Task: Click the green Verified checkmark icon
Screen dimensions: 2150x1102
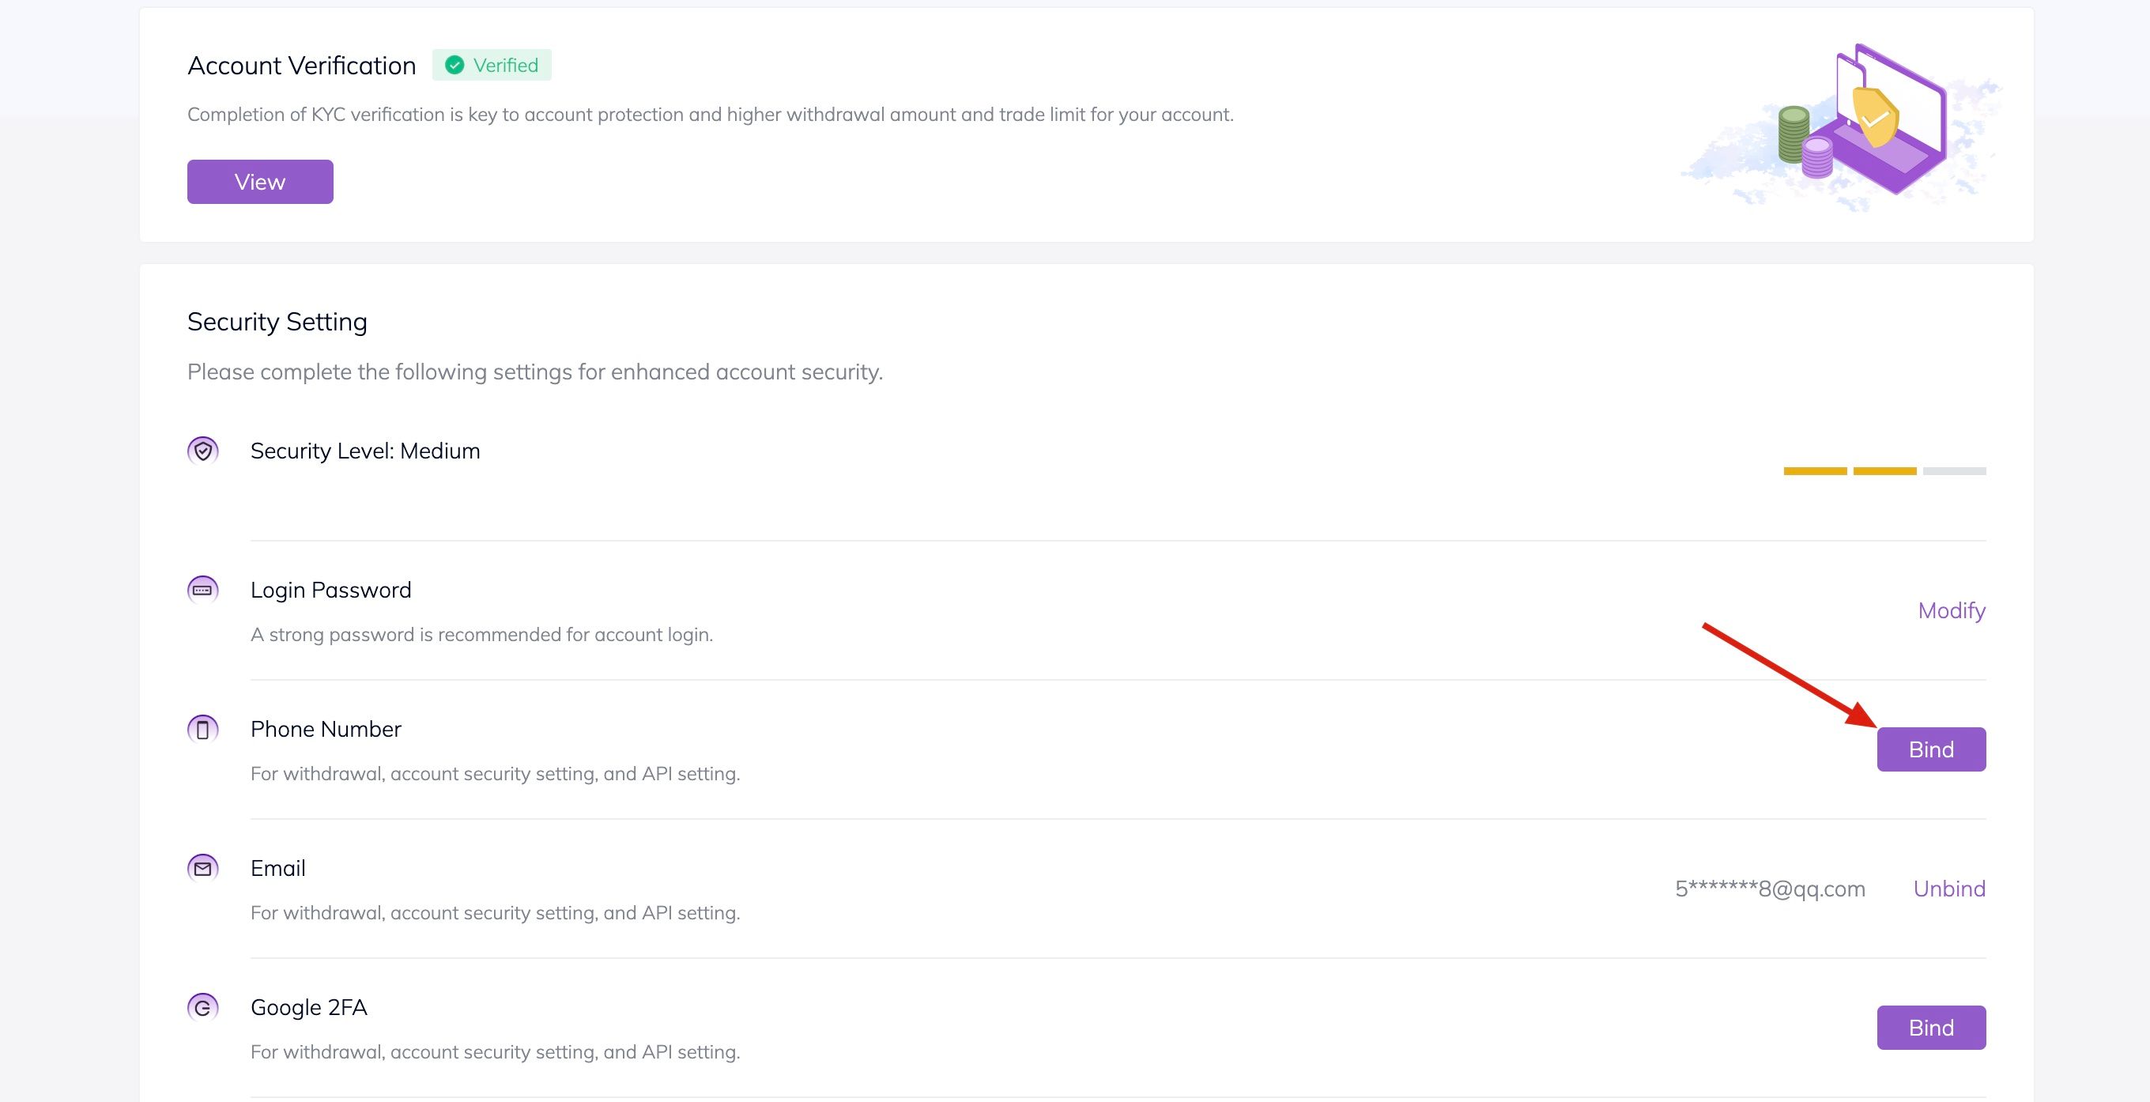Action: coord(455,65)
